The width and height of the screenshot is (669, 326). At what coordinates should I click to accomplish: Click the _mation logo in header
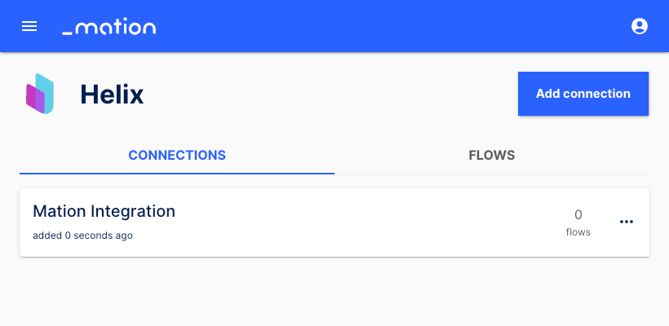coord(109,26)
